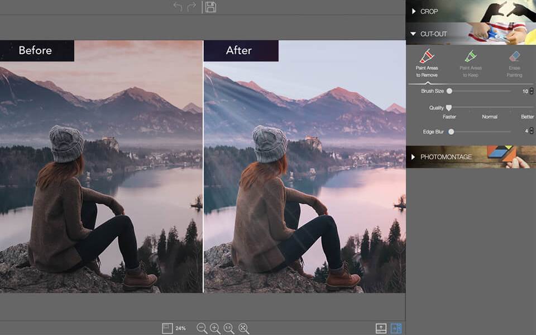The height and width of the screenshot is (335, 536).
Task: Click the Brush Size slider handle
Action: (449, 91)
